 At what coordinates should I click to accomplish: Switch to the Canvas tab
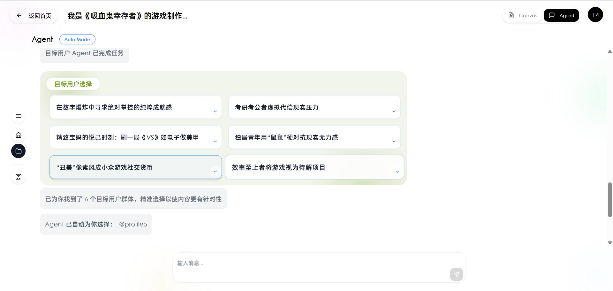(x=523, y=15)
